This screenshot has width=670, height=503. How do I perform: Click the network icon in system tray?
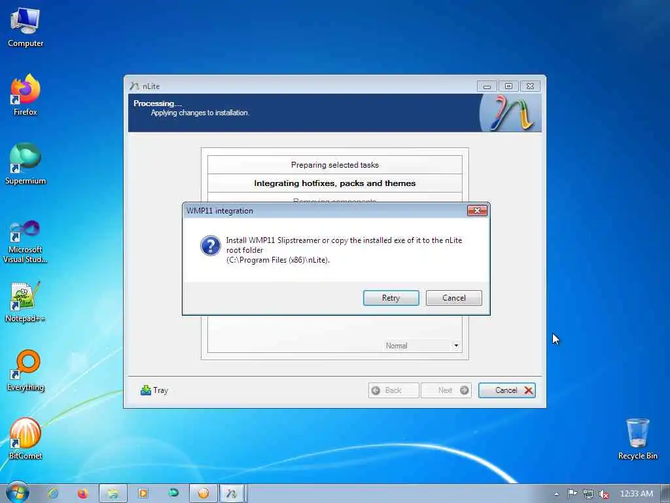pyautogui.click(x=588, y=494)
